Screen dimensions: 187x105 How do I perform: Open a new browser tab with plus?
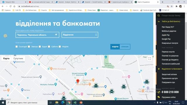click(x=162, y=2)
